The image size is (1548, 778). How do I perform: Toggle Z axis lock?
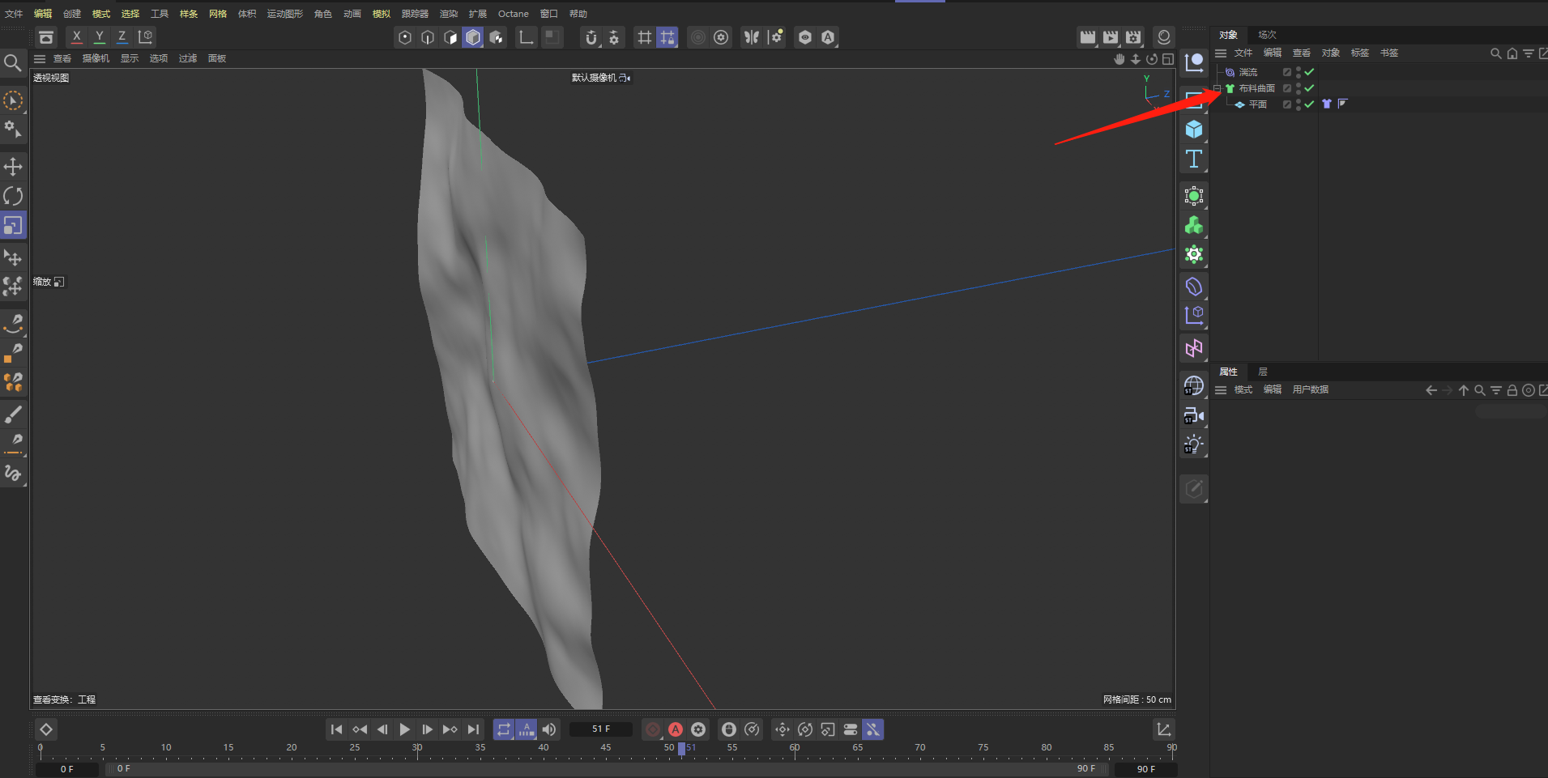(122, 36)
